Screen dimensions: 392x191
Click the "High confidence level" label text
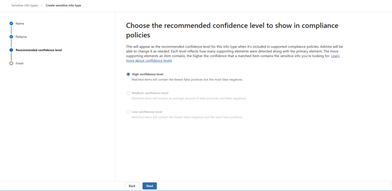click(x=147, y=74)
